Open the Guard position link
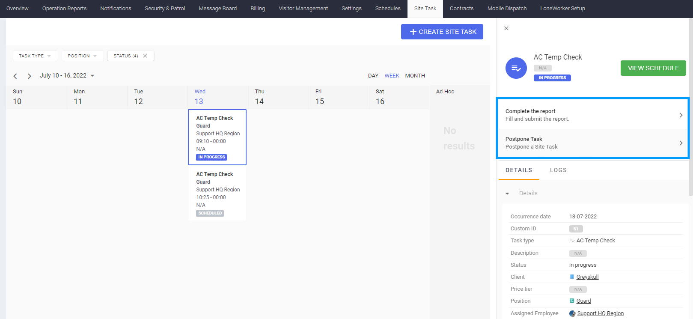 tap(583, 301)
